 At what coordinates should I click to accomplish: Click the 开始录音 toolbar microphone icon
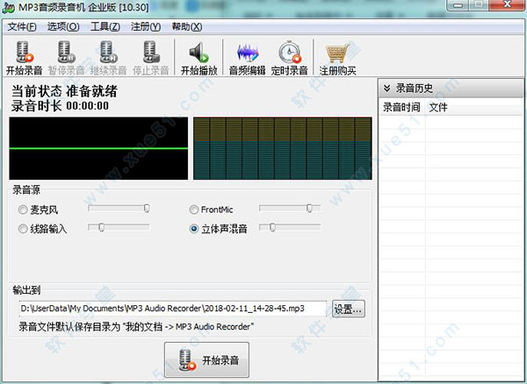(25, 52)
